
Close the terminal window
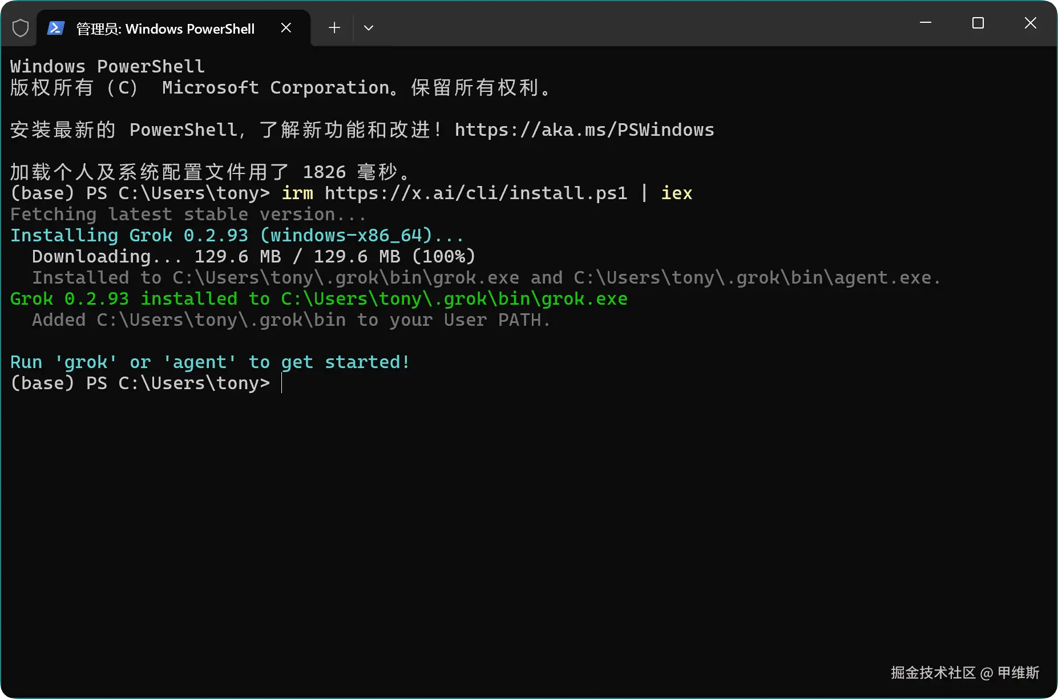pos(1031,23)
